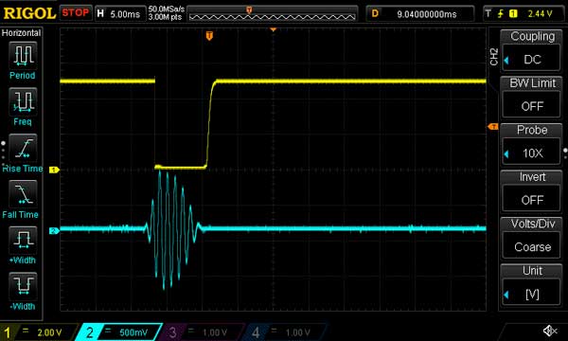Screen dimensions: 568x341
Task: Click the waveform memory overview bar
Action: pos(273,14)
